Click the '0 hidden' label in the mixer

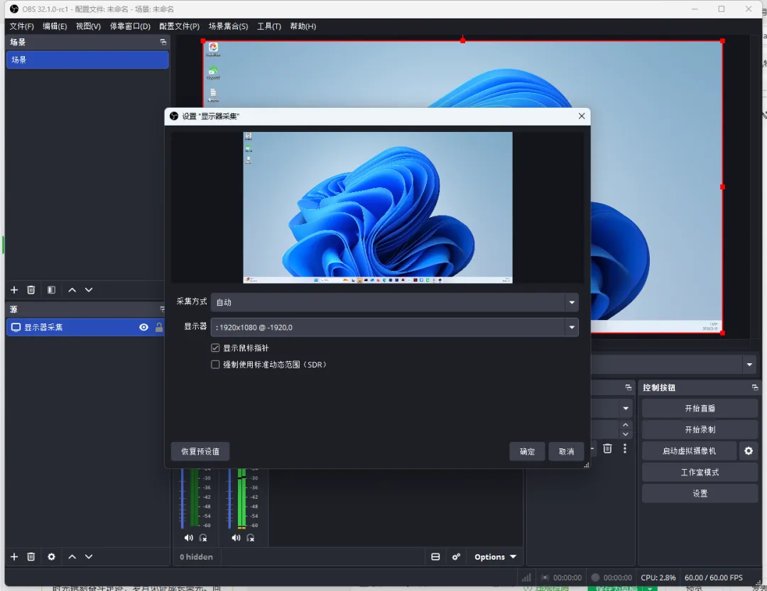click(196, 557)
